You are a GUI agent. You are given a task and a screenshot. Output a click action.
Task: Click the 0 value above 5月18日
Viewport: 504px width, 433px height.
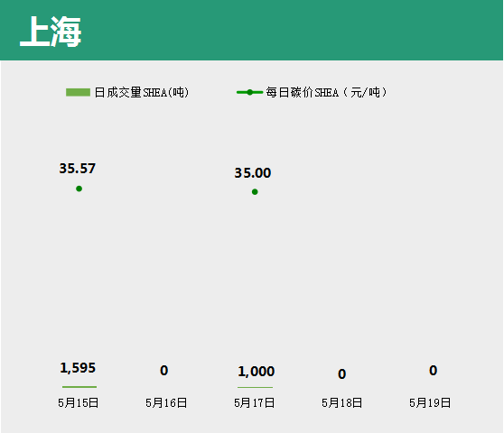tap(342, 374)
